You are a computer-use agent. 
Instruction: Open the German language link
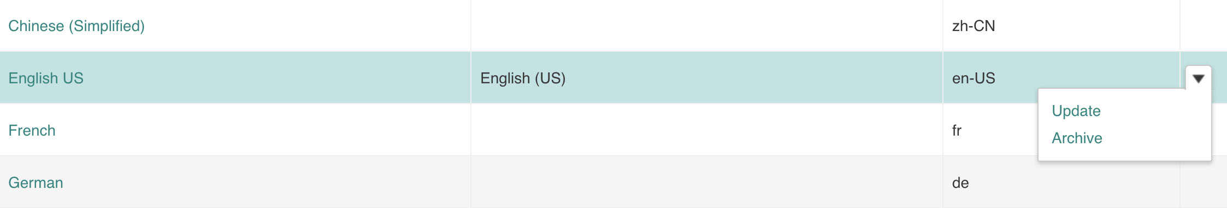pos(36,183)
